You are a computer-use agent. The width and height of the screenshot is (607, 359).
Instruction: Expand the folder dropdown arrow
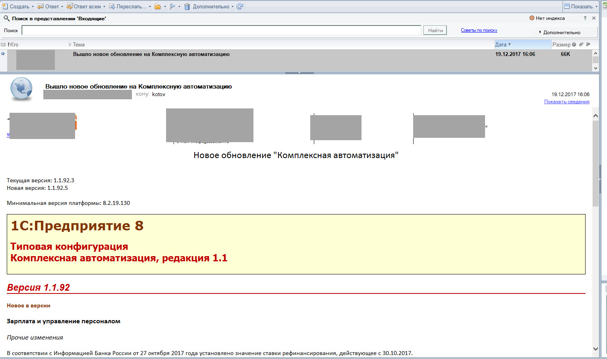165,7
